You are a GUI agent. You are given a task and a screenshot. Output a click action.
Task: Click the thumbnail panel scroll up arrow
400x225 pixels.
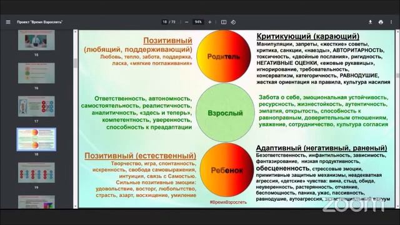click(x=75, y=32)
